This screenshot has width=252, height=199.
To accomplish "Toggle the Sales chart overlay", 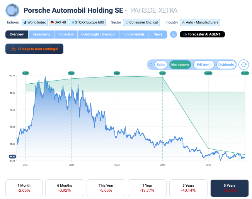I will click(161, 65).
